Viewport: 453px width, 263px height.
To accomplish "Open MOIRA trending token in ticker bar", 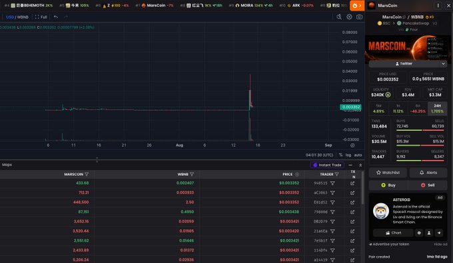I will click(250, 5).
